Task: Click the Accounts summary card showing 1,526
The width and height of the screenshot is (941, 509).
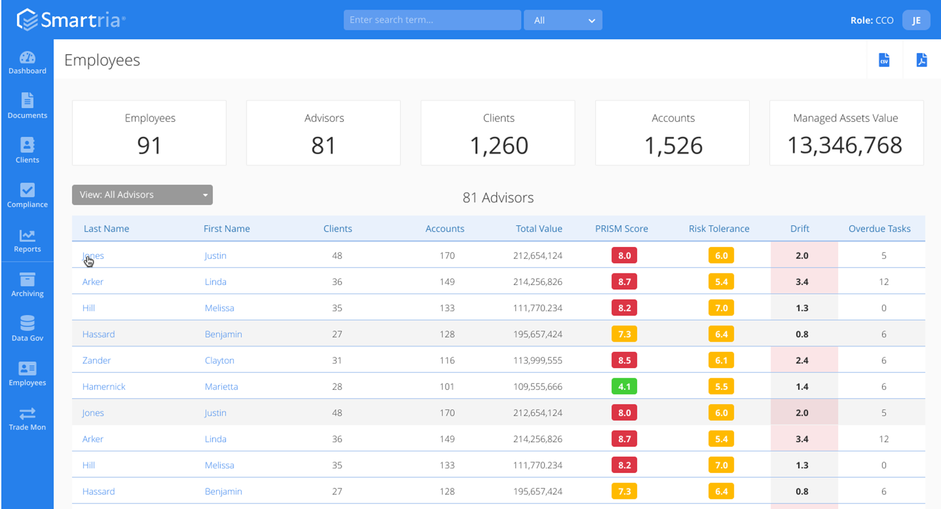Action: 672,133
